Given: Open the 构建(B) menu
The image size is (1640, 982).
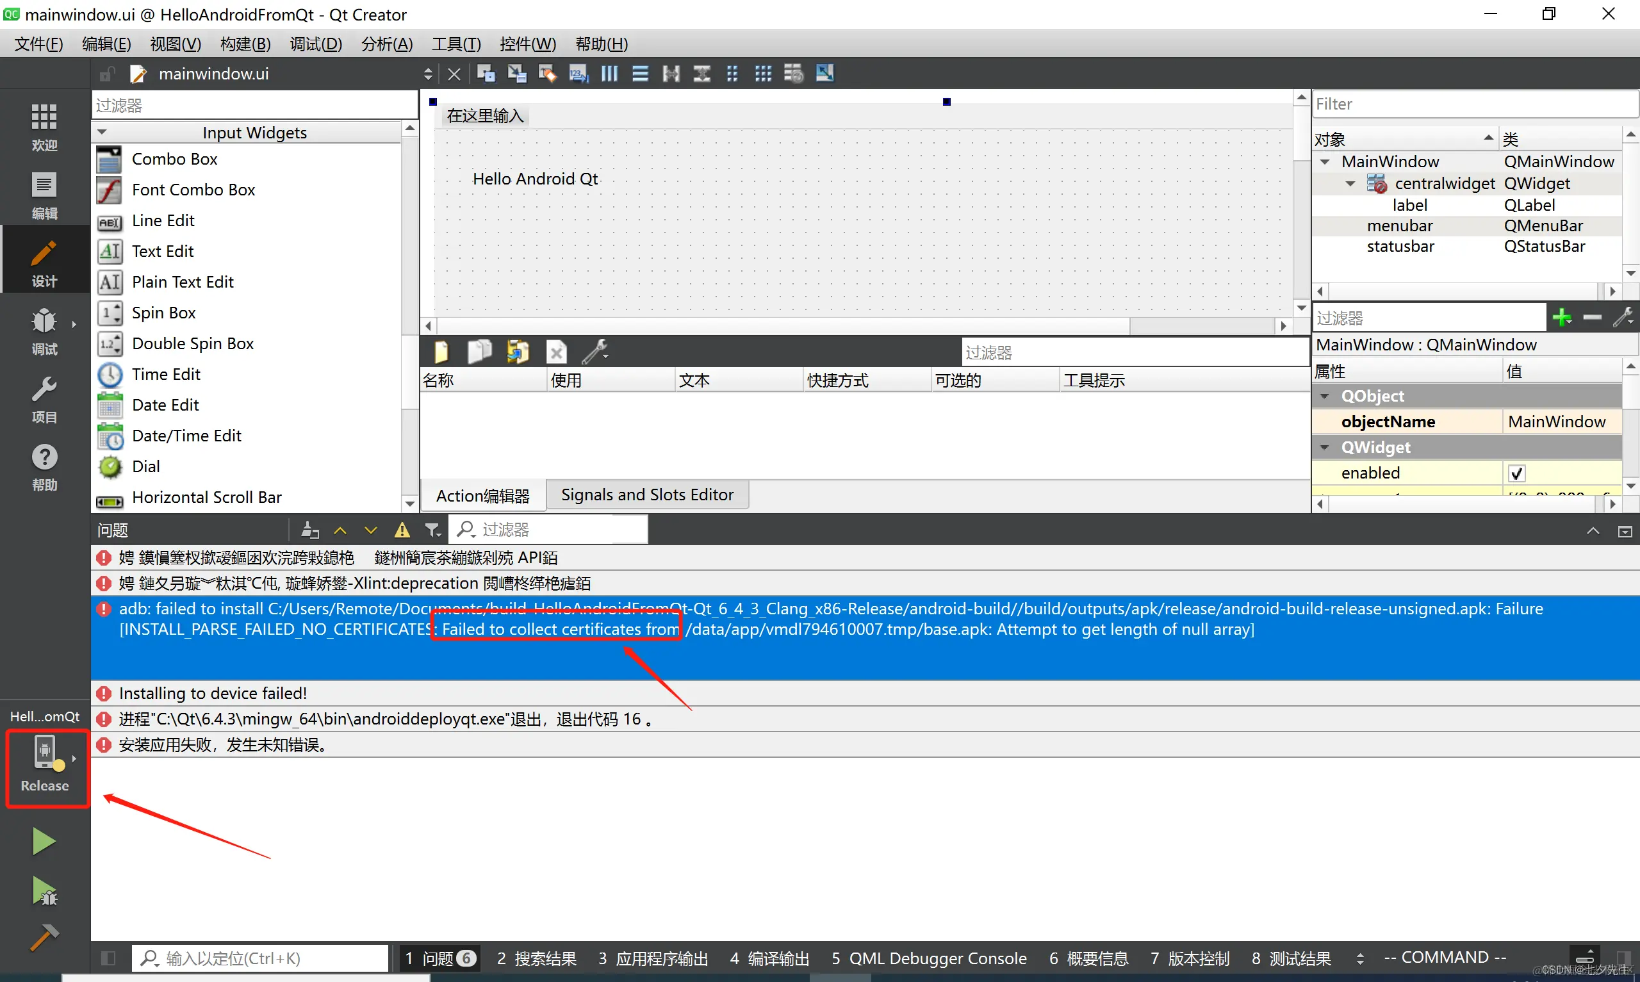Looking at the screenshot, I should [x=245, y=44].
